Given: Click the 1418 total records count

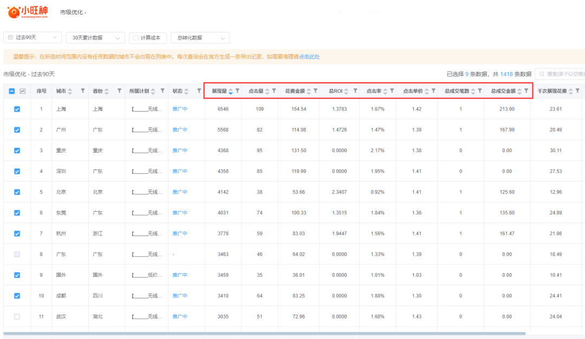Looking at the screenshot, I should click(x=506, y=74).
